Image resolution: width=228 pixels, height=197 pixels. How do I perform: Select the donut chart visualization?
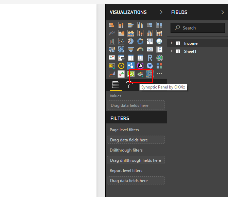(140, 41)
